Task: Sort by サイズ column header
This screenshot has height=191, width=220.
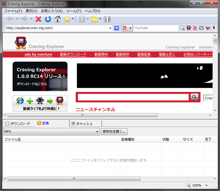Action: [x=192, y=140]
